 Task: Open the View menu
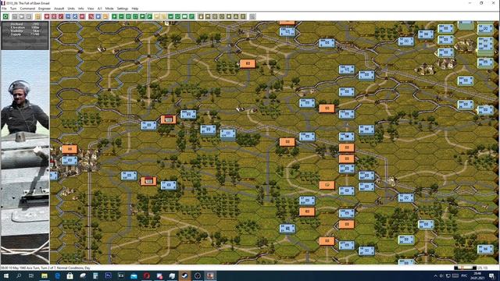(91, 9)
